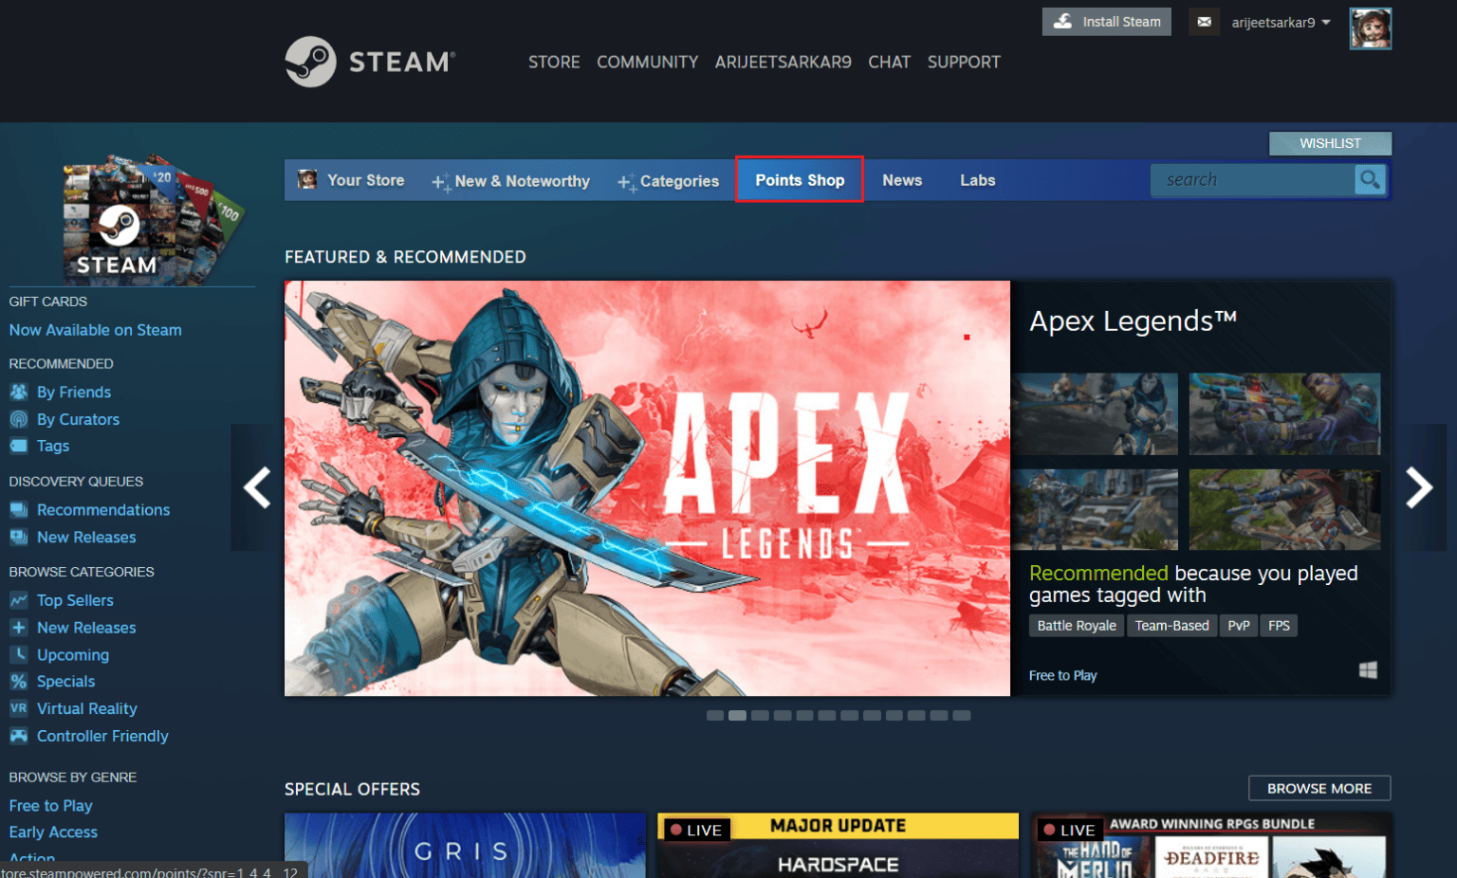Image resolution: width=1457 pixels, height=878 pixels.
Task: Click the Your Store avatar icon
Action: click(305, 179)
